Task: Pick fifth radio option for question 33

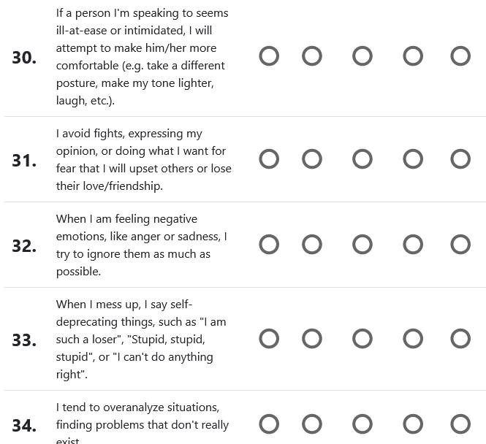Action: click(460, 339)
